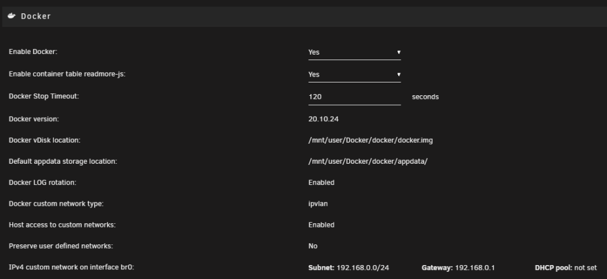607x279 pixels.
Task: Select the 'Docker Stop Timeout:' label
Action: tap(44, 96)
